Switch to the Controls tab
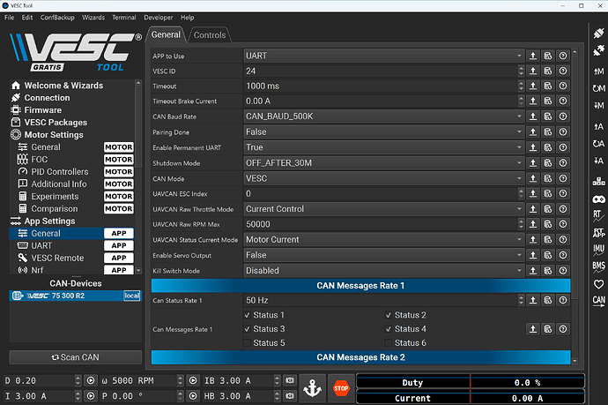The image size is (608, 405). tap(209, 35)
